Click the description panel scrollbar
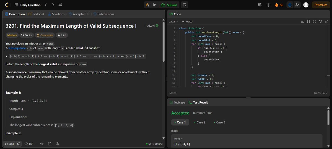This screenshot has height=149, width=332. click(163, 41)
